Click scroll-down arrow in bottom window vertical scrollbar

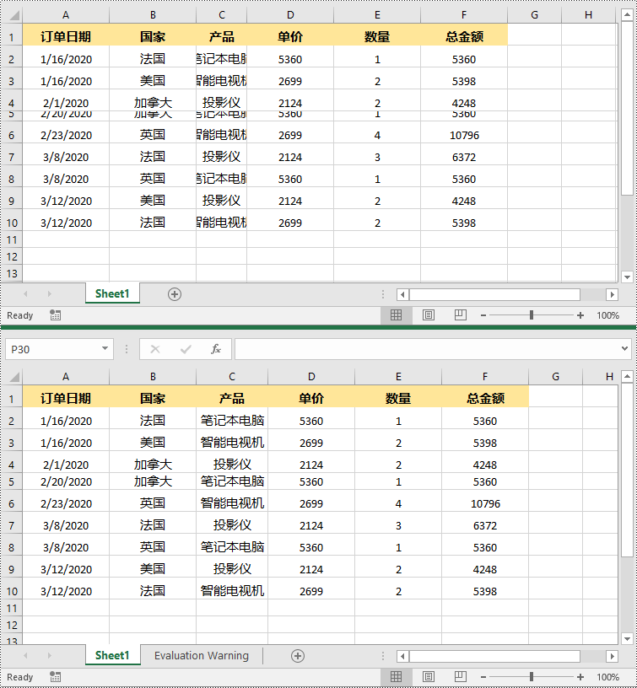pos(627,639)
